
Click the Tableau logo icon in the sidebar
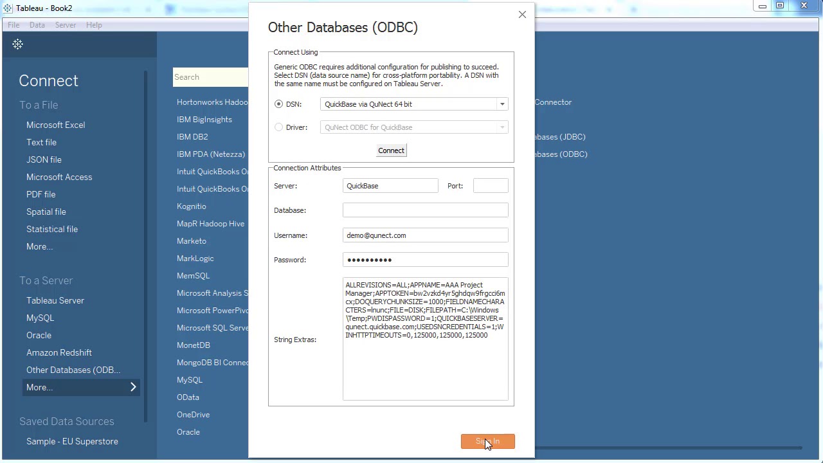tap(17, 44)
